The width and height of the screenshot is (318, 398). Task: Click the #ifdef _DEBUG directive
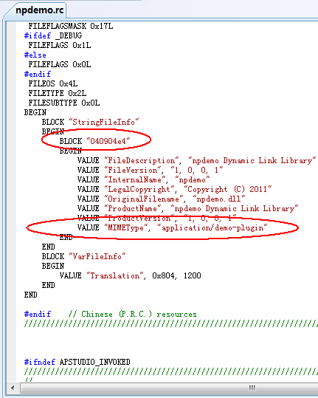(53, 35)
